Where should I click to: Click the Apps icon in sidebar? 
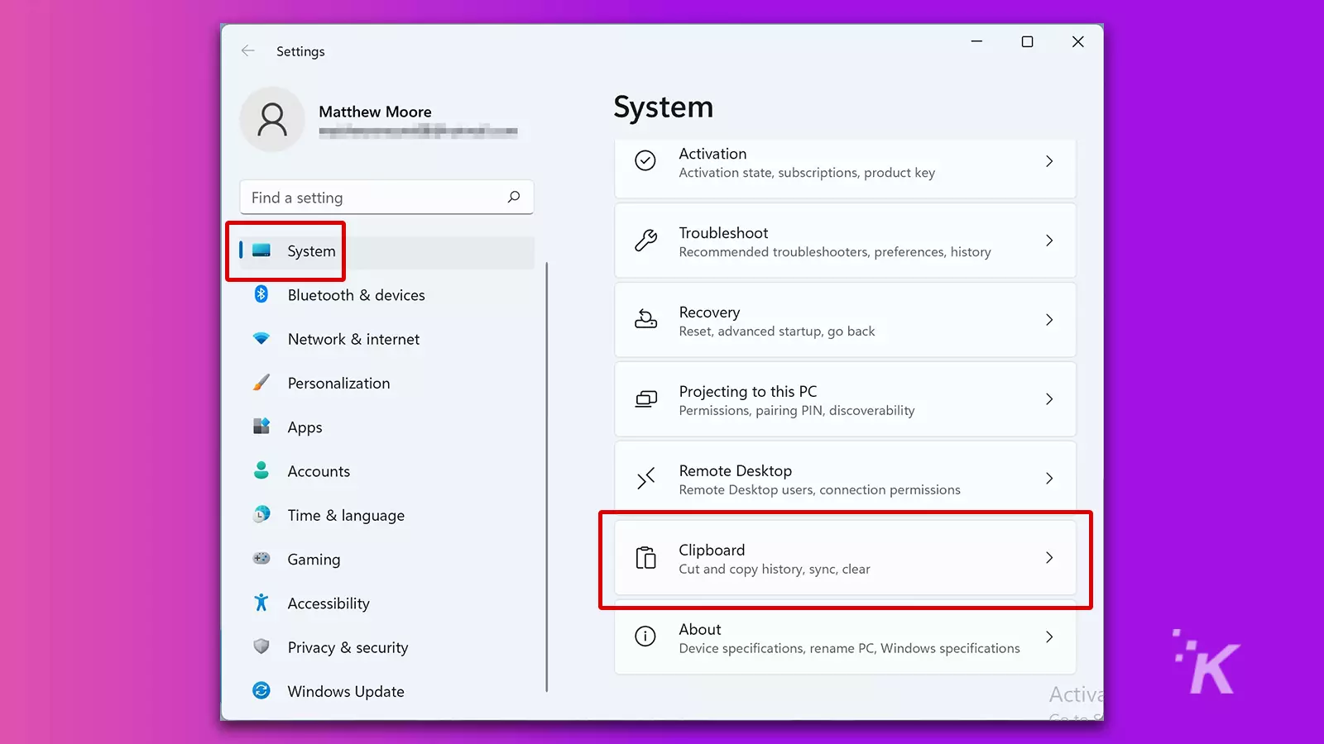pos(261,427)
